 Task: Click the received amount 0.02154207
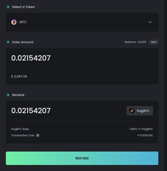[x=31, y=111]
